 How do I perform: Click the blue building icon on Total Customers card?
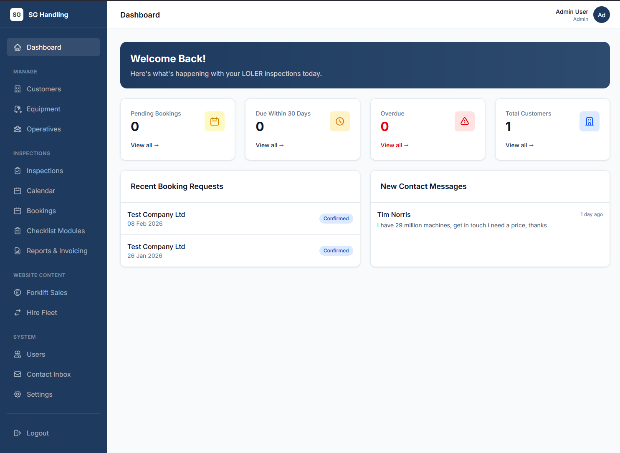(x=590, y=121)
